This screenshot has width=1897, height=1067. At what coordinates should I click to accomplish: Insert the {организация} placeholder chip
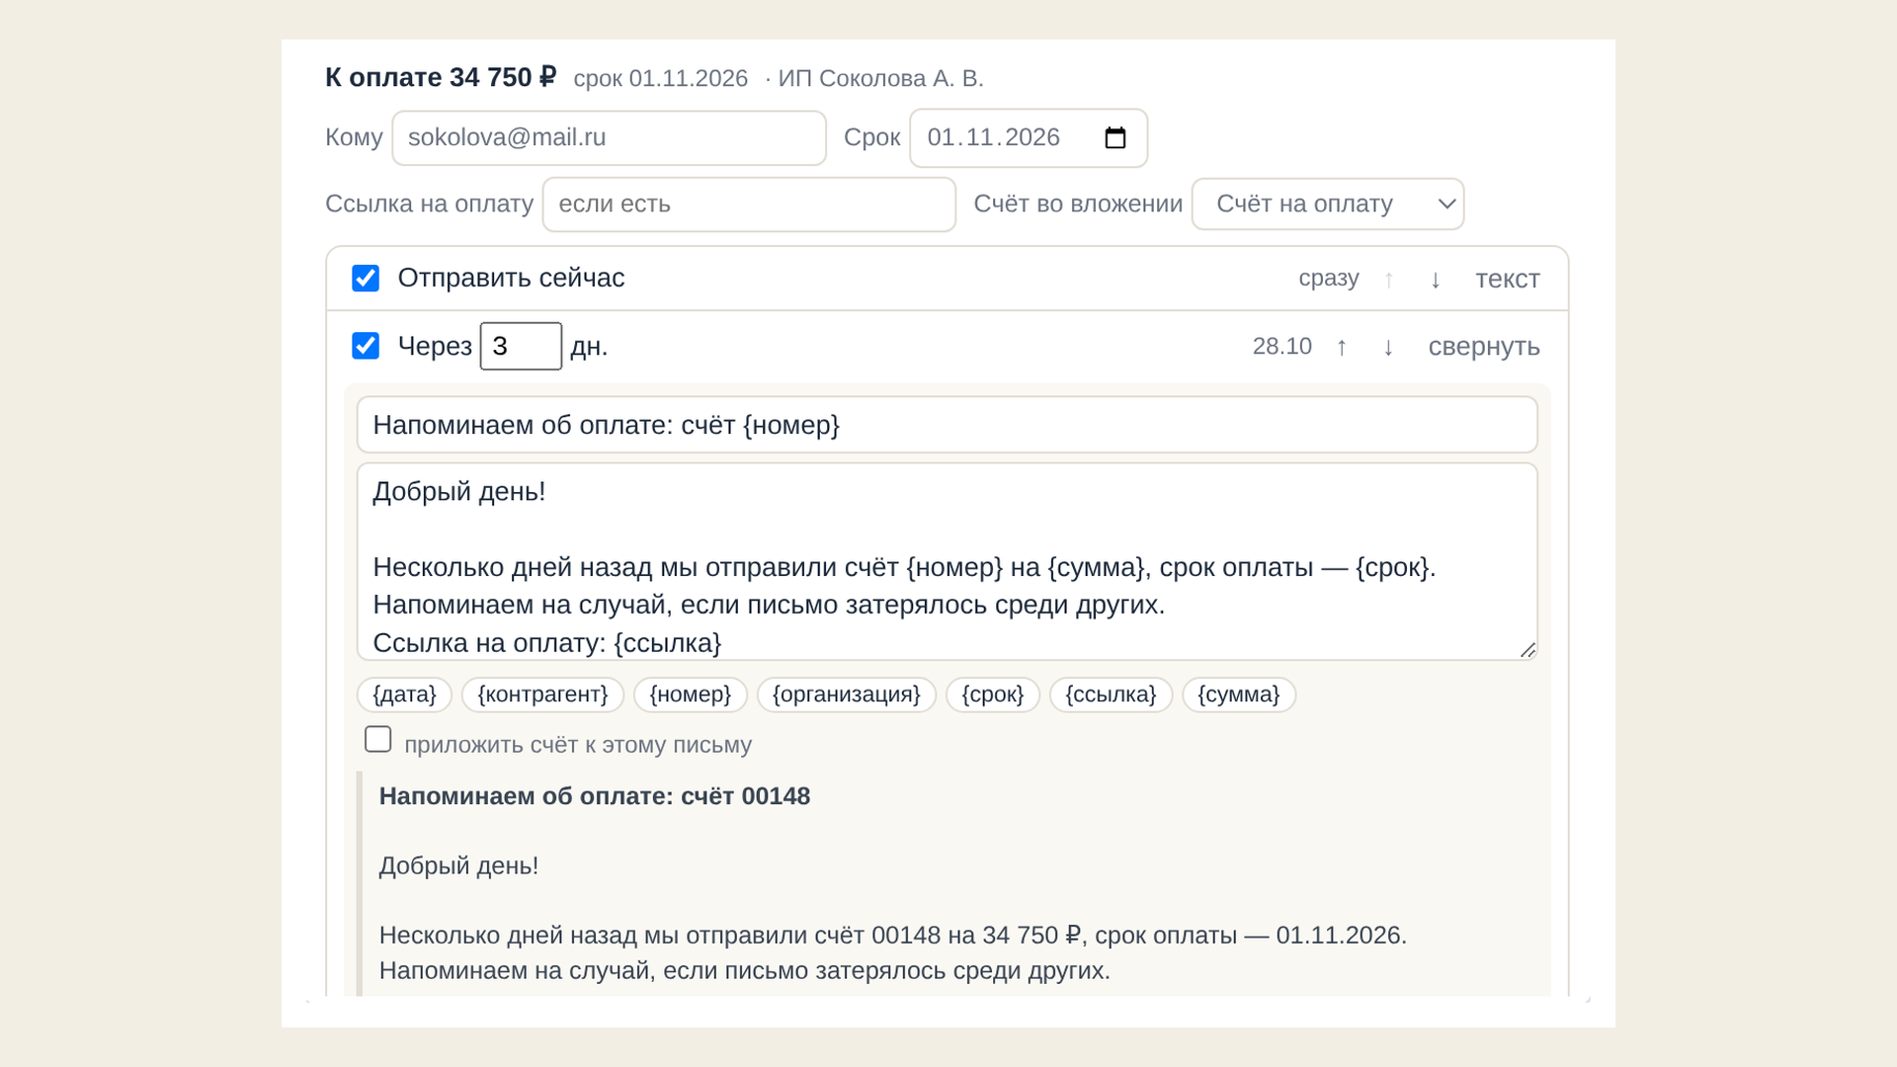coord(847,695)
